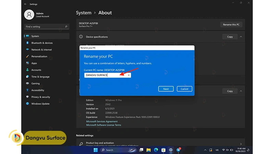This screenshot has width=274, height=154.
Task: Open Personalization settings
Action: point(47,56)
